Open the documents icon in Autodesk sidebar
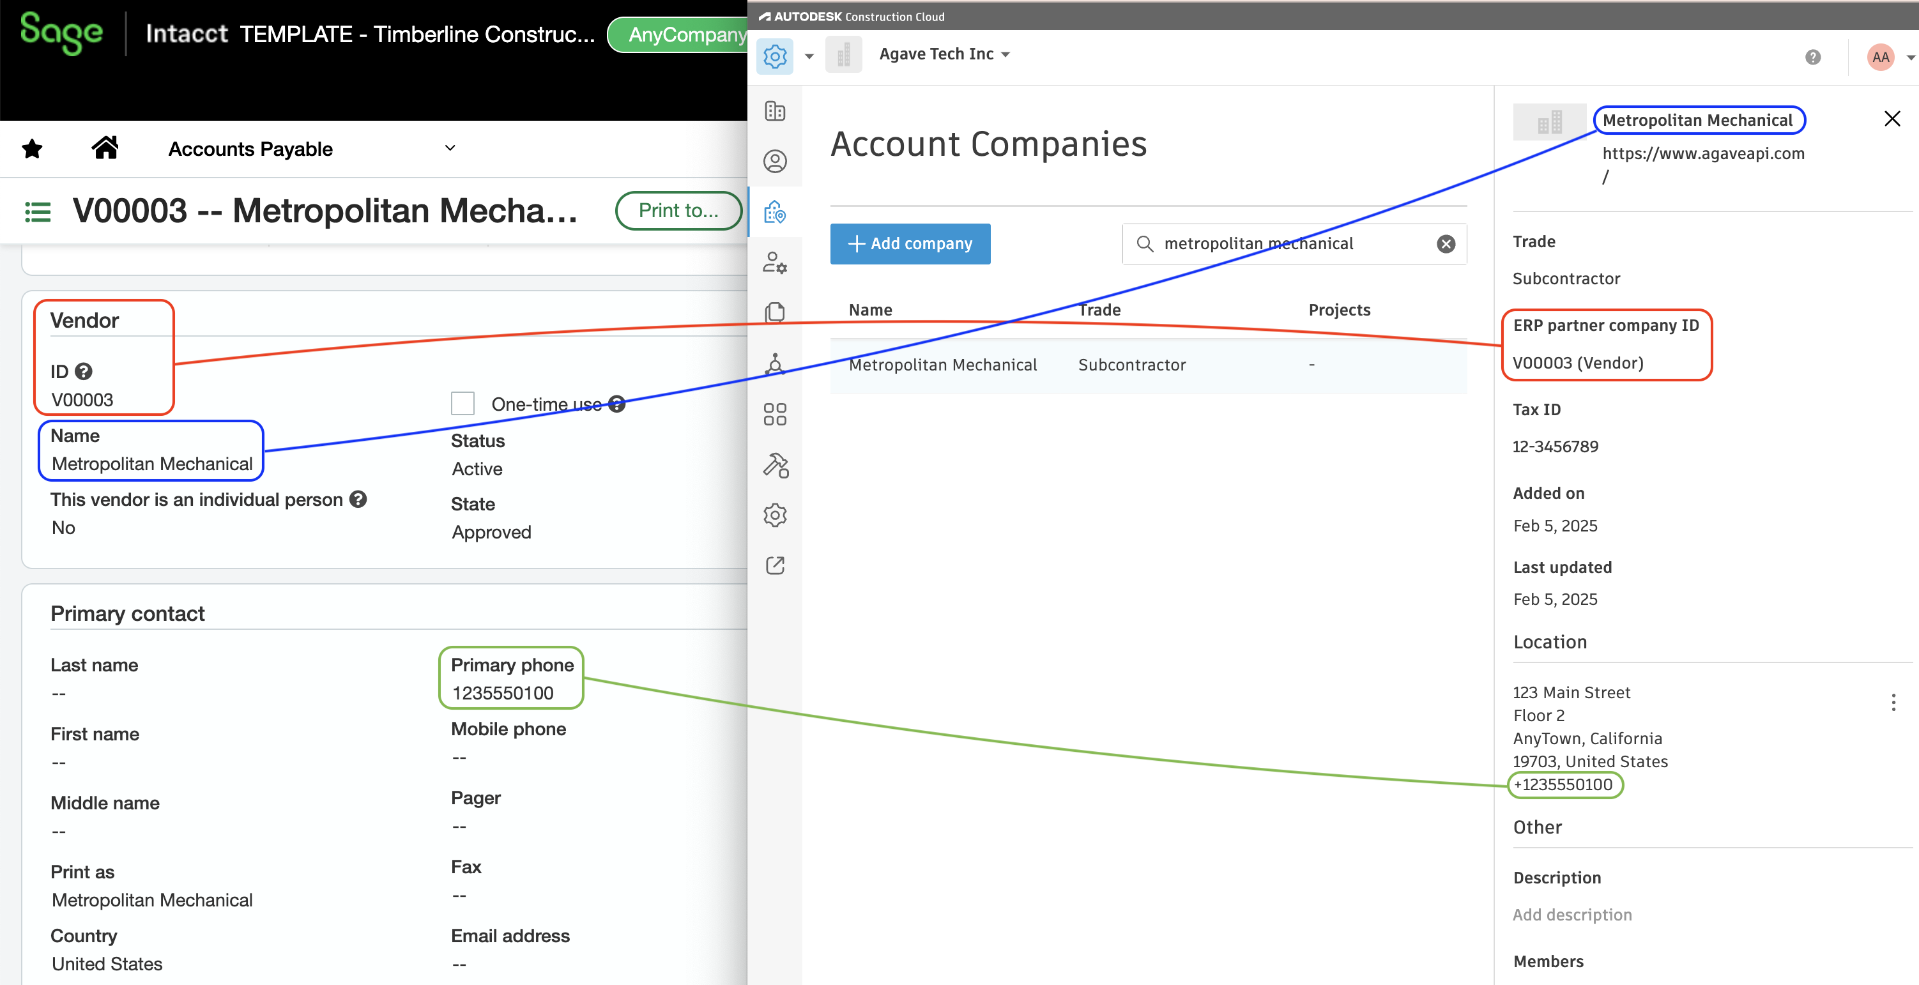 [x=775, y=313]
